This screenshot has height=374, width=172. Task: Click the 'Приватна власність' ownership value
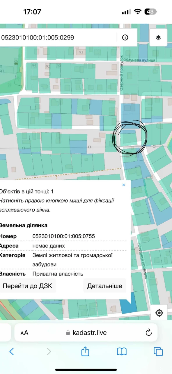pos(58,274)
